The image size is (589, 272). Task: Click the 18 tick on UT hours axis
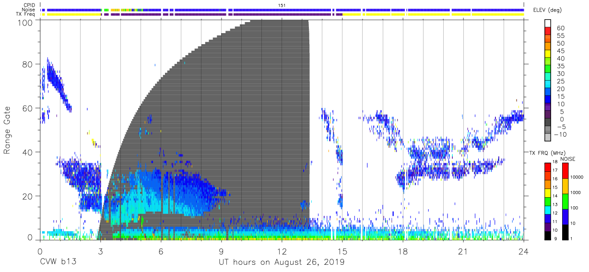point(403,251)
